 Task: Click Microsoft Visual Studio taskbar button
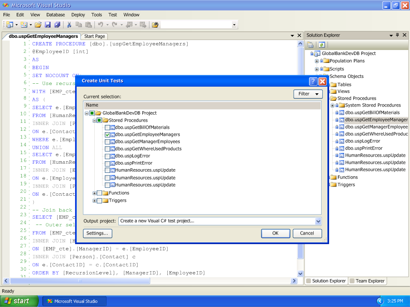click(x=74, y=301)
